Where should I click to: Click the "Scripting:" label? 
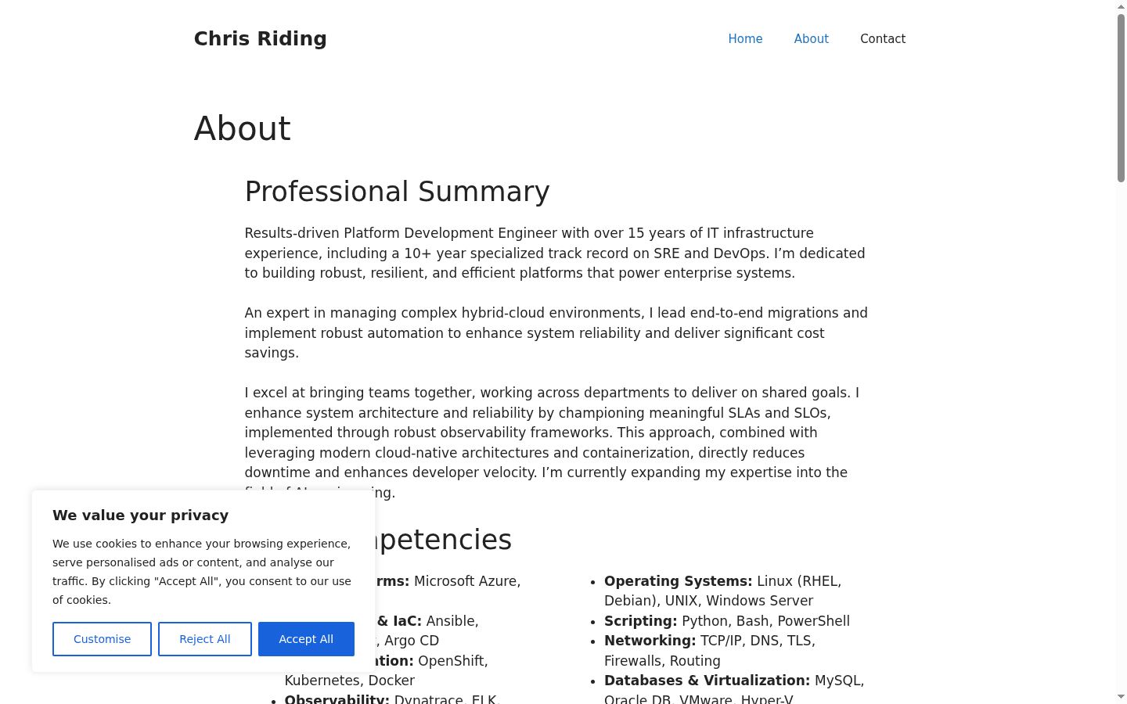(x=640, y=621)
